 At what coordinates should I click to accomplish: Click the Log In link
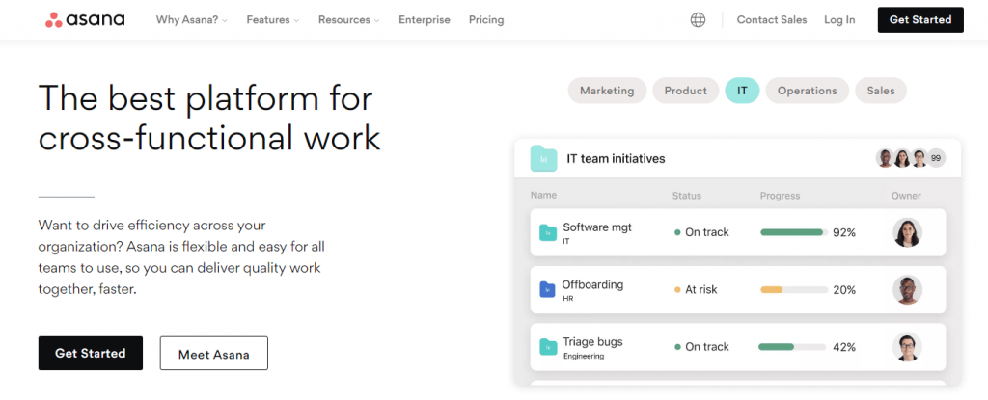[839, 20]
